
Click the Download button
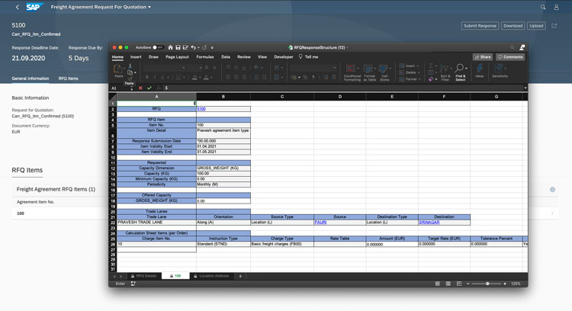[x=513, y=26]
